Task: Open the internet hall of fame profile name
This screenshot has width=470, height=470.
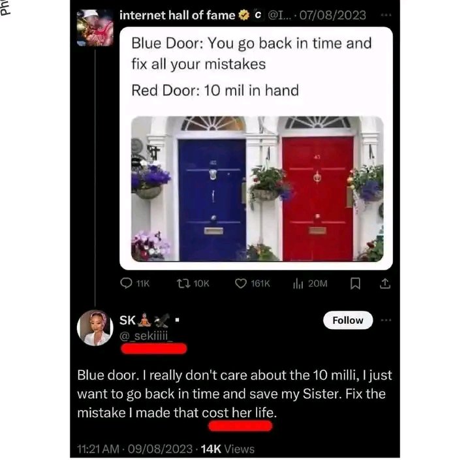Action: point(177,15)
